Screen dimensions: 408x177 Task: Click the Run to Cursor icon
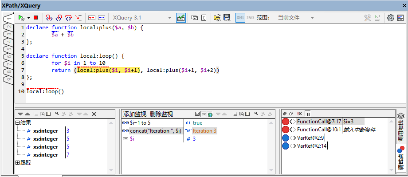(78, 18)
